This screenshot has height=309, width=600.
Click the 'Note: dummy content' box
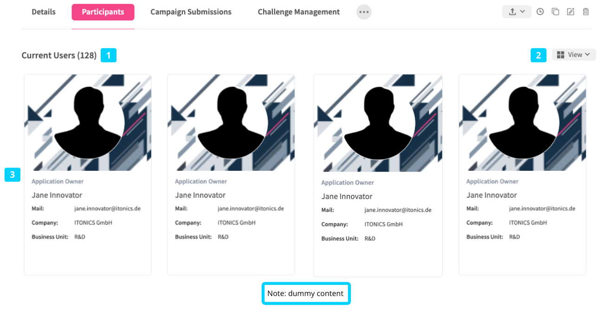click(x=306, y=294)
